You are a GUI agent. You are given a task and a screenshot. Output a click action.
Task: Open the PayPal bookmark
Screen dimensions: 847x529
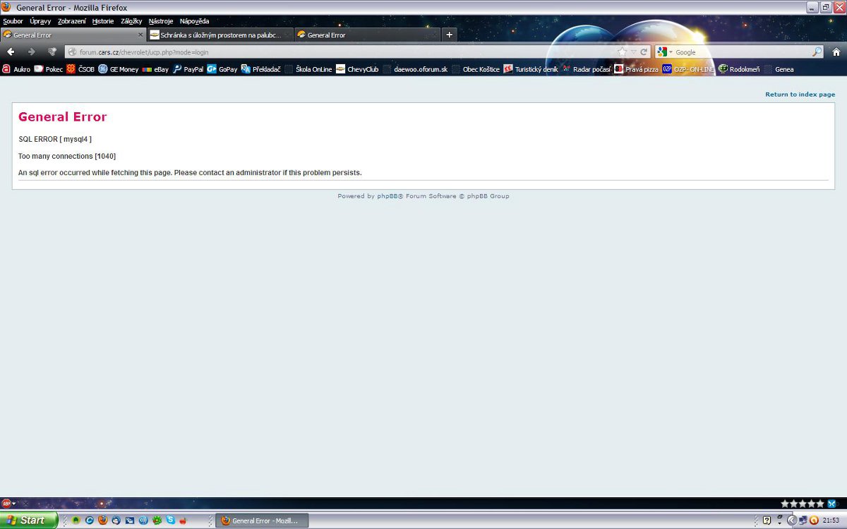point(188,69)
